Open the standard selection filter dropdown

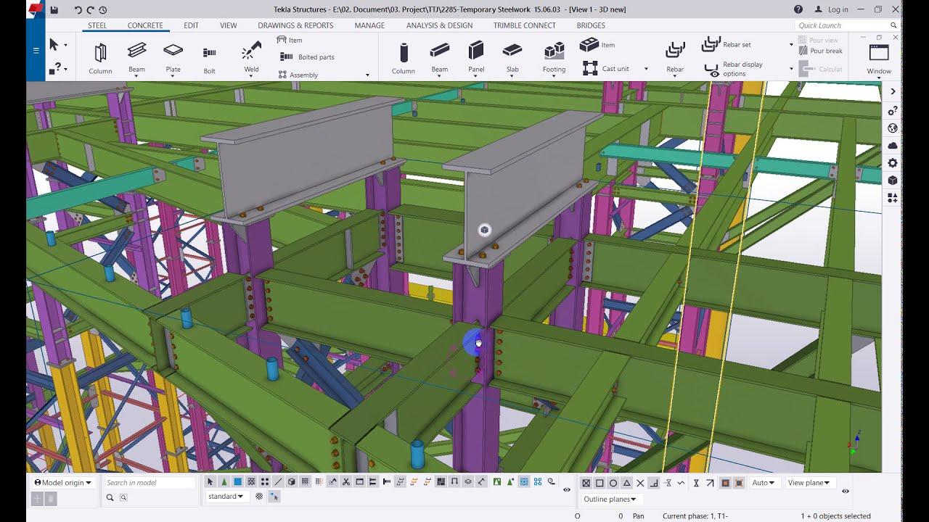pyautogui.click(x=226, y=497)
